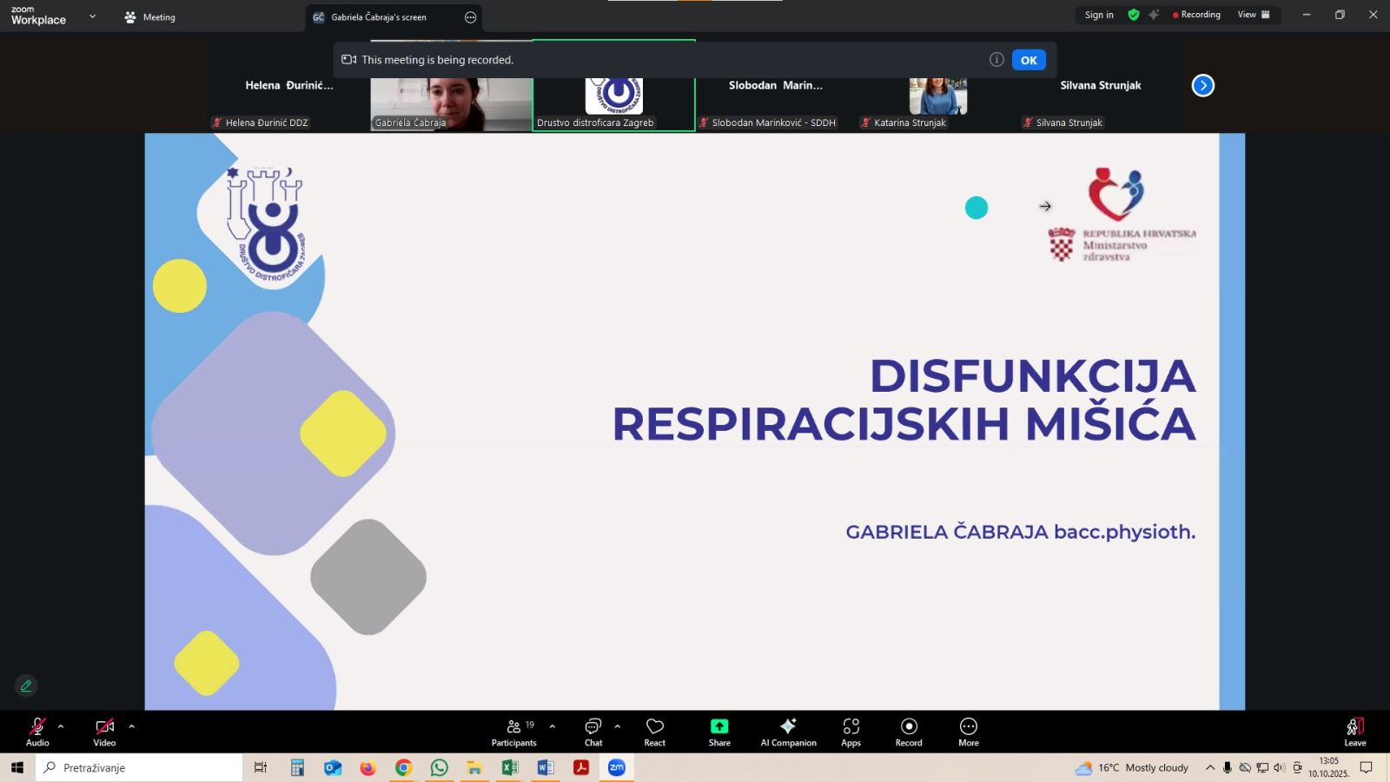The width and height of the screenshot is (1390, 782).
Task: Dismiss the recording notice with OK
Action: pyautogui.click(x=1029, y=60)
